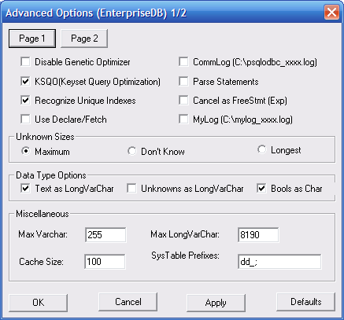Switch to Page 1
Image resolution: width=344 pixels, height=320 pixels.
pyautogui.click(x=32, y=39)
